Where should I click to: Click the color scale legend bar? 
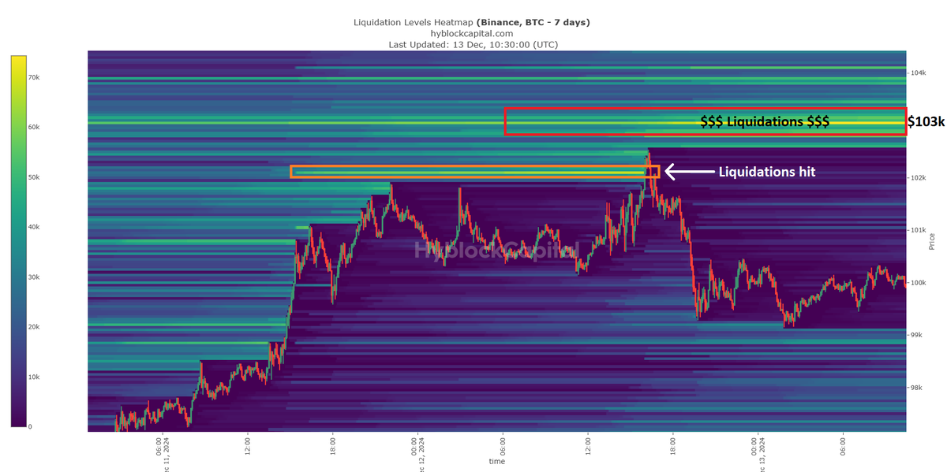tap(19, 241)
